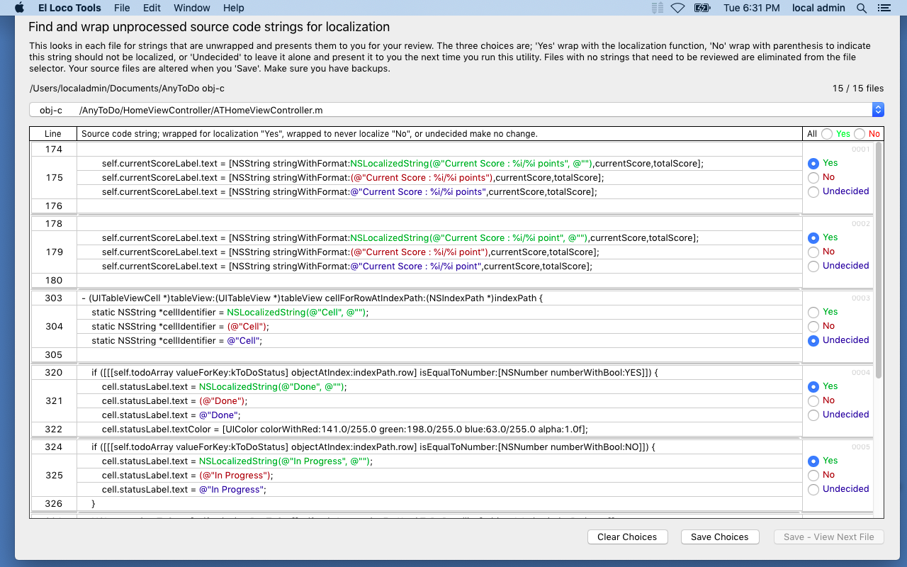Click the Line column header

coord(53,134)
